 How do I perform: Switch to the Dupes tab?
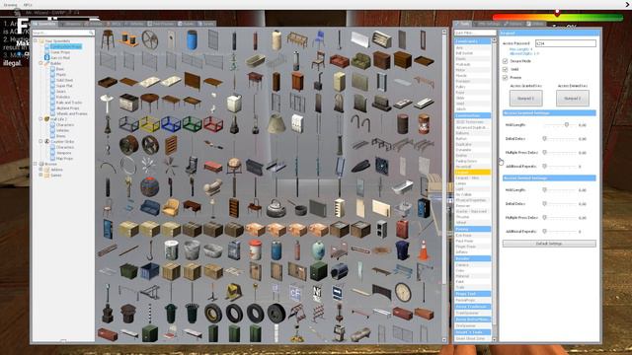coord(187,24)
